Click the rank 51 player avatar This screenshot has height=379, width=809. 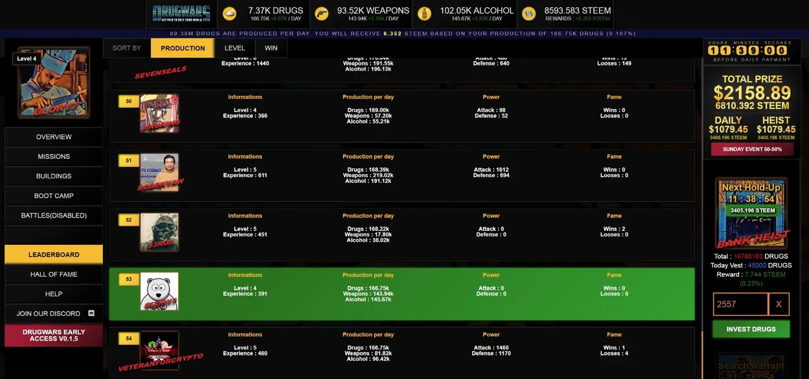[159, 172]
